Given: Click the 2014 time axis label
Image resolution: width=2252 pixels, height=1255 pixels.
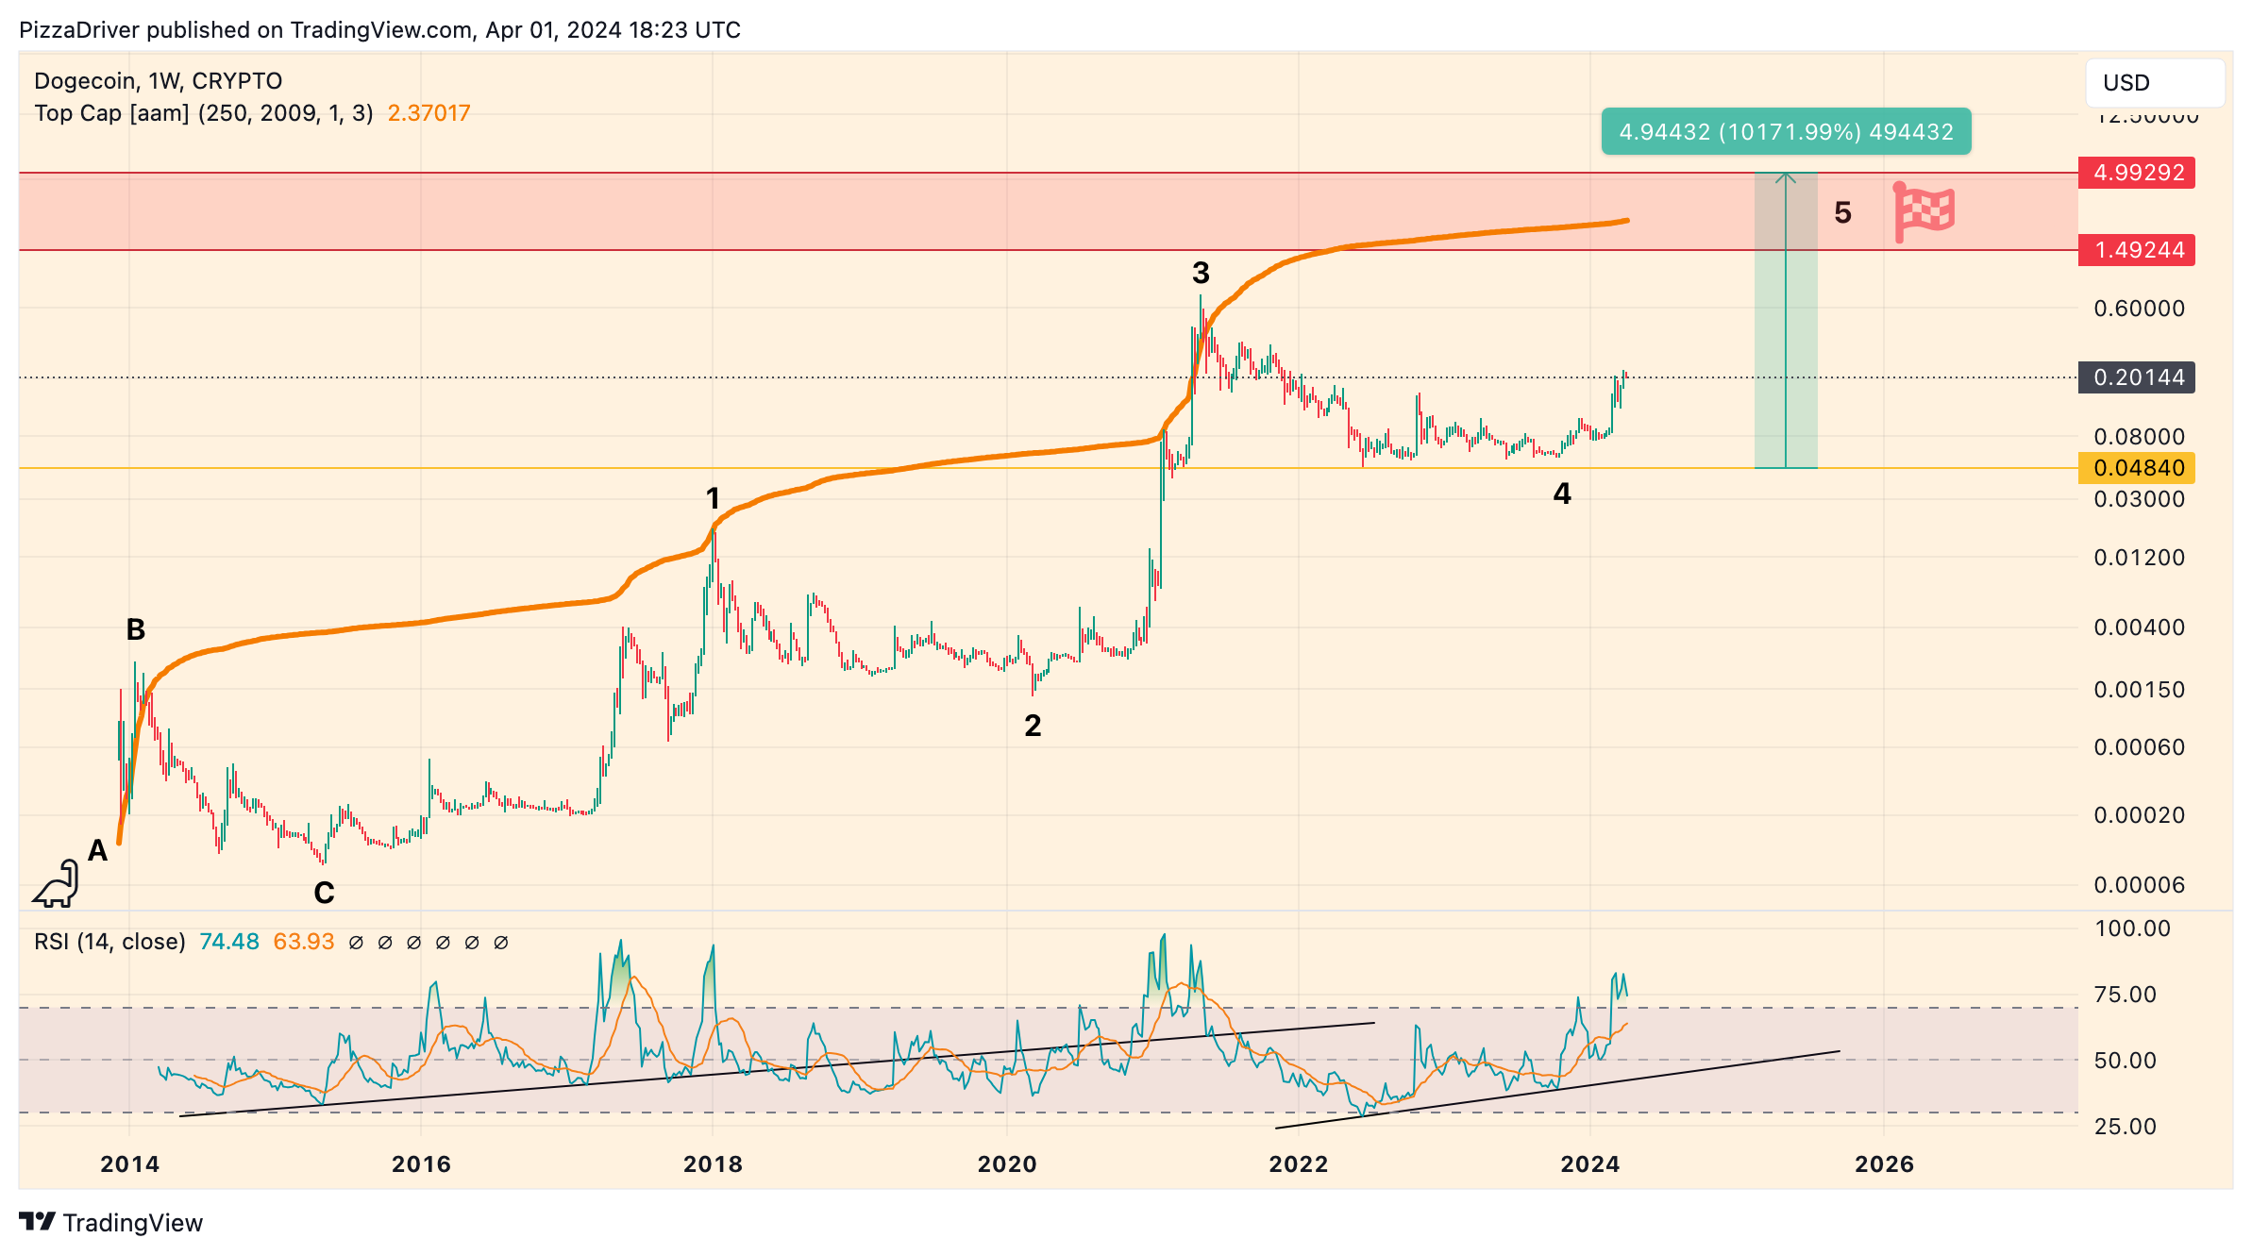Looking at the screenshot, I should point(130,1164).
